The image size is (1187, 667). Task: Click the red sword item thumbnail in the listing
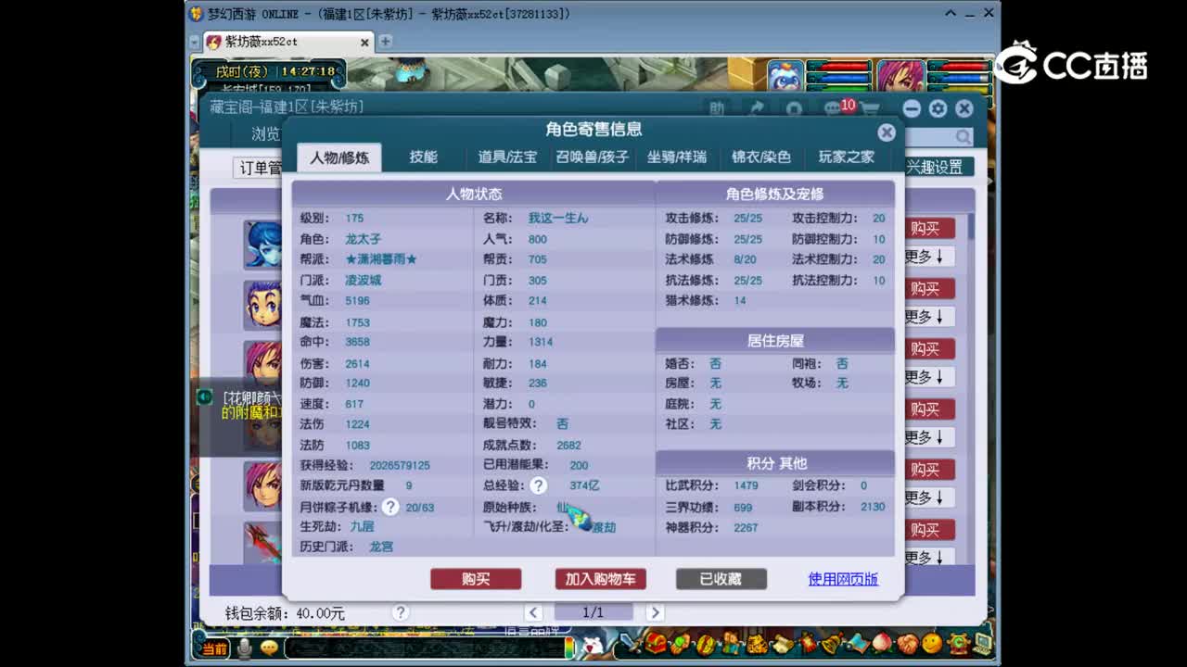pyautogui.click(x=263, y=543)
